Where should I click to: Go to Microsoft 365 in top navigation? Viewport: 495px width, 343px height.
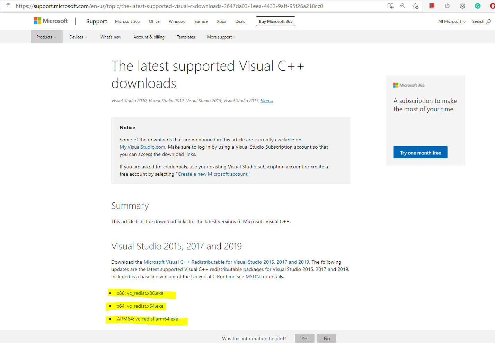127,21
